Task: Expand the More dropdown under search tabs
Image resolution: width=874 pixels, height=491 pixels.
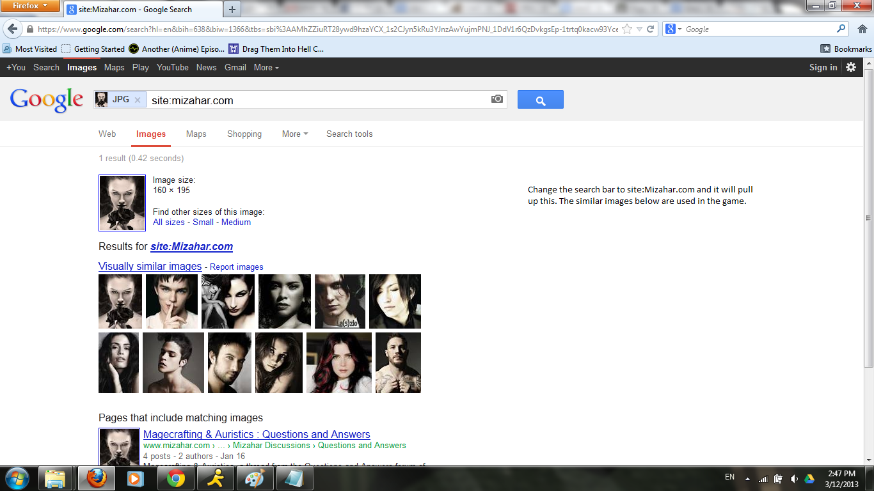Action: pyautogui.click(x=295, y=134)
